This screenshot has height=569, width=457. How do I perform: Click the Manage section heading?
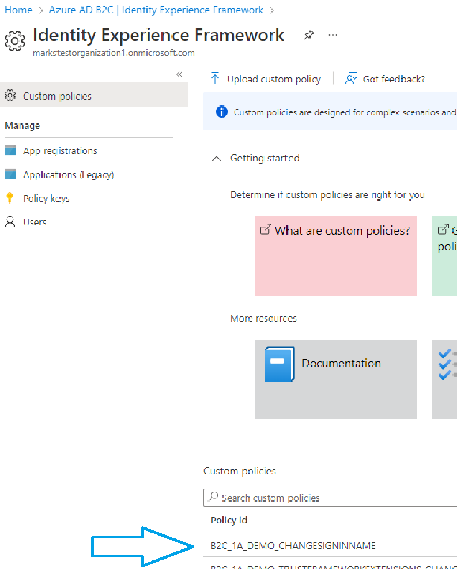[22, 126]
